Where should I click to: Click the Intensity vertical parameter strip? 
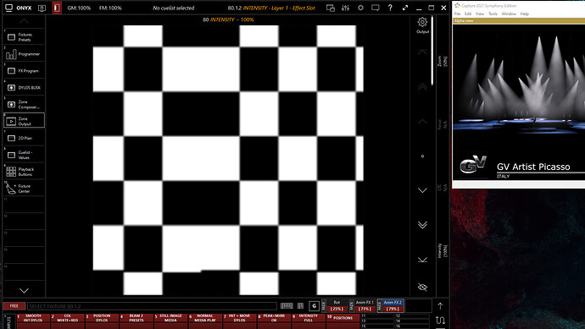point(442,250)
